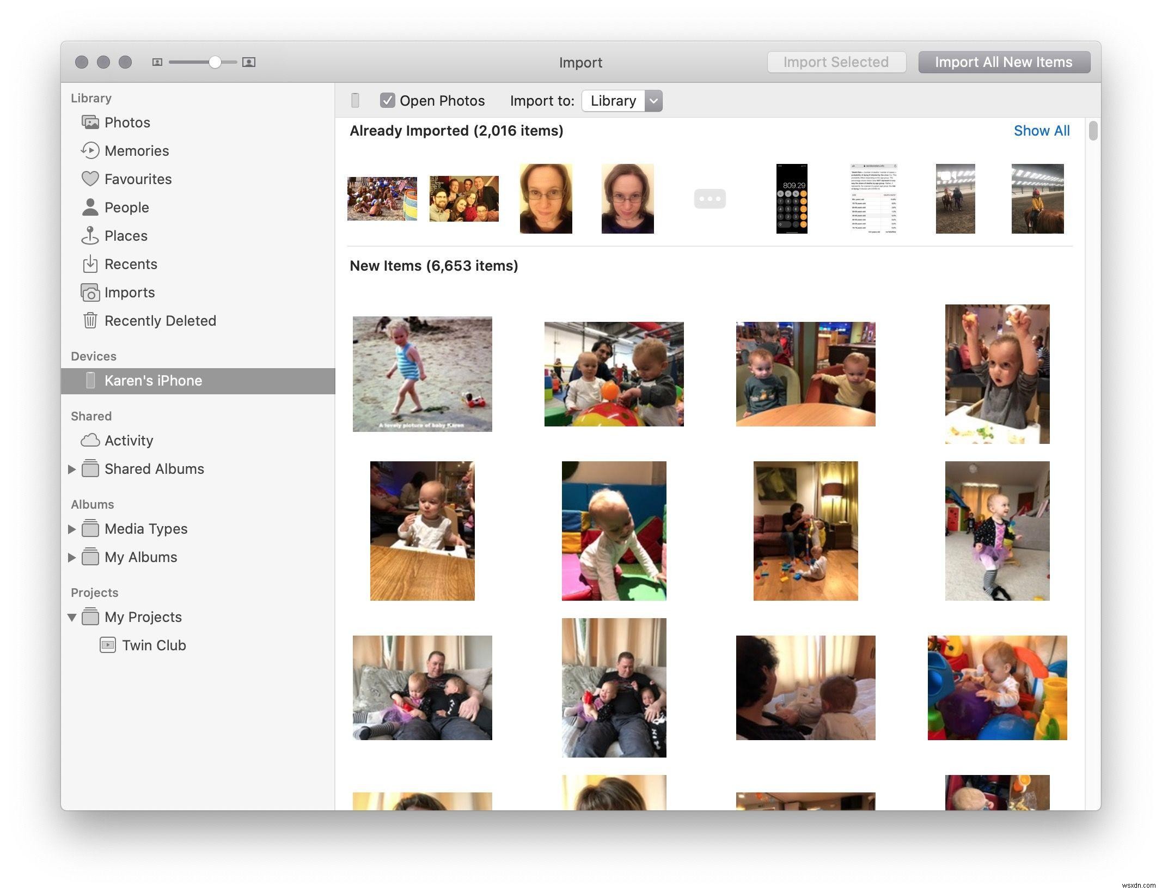The height and width of the screenshot is (891, 1162).
Task: Expand the My Projects section
Action: 74,616
